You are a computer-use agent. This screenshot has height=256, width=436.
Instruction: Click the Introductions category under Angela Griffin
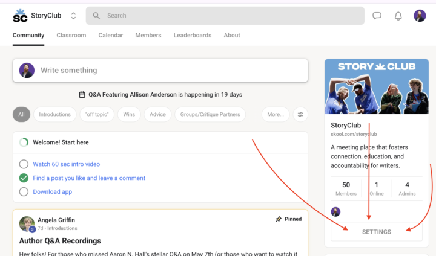point(62,228)
